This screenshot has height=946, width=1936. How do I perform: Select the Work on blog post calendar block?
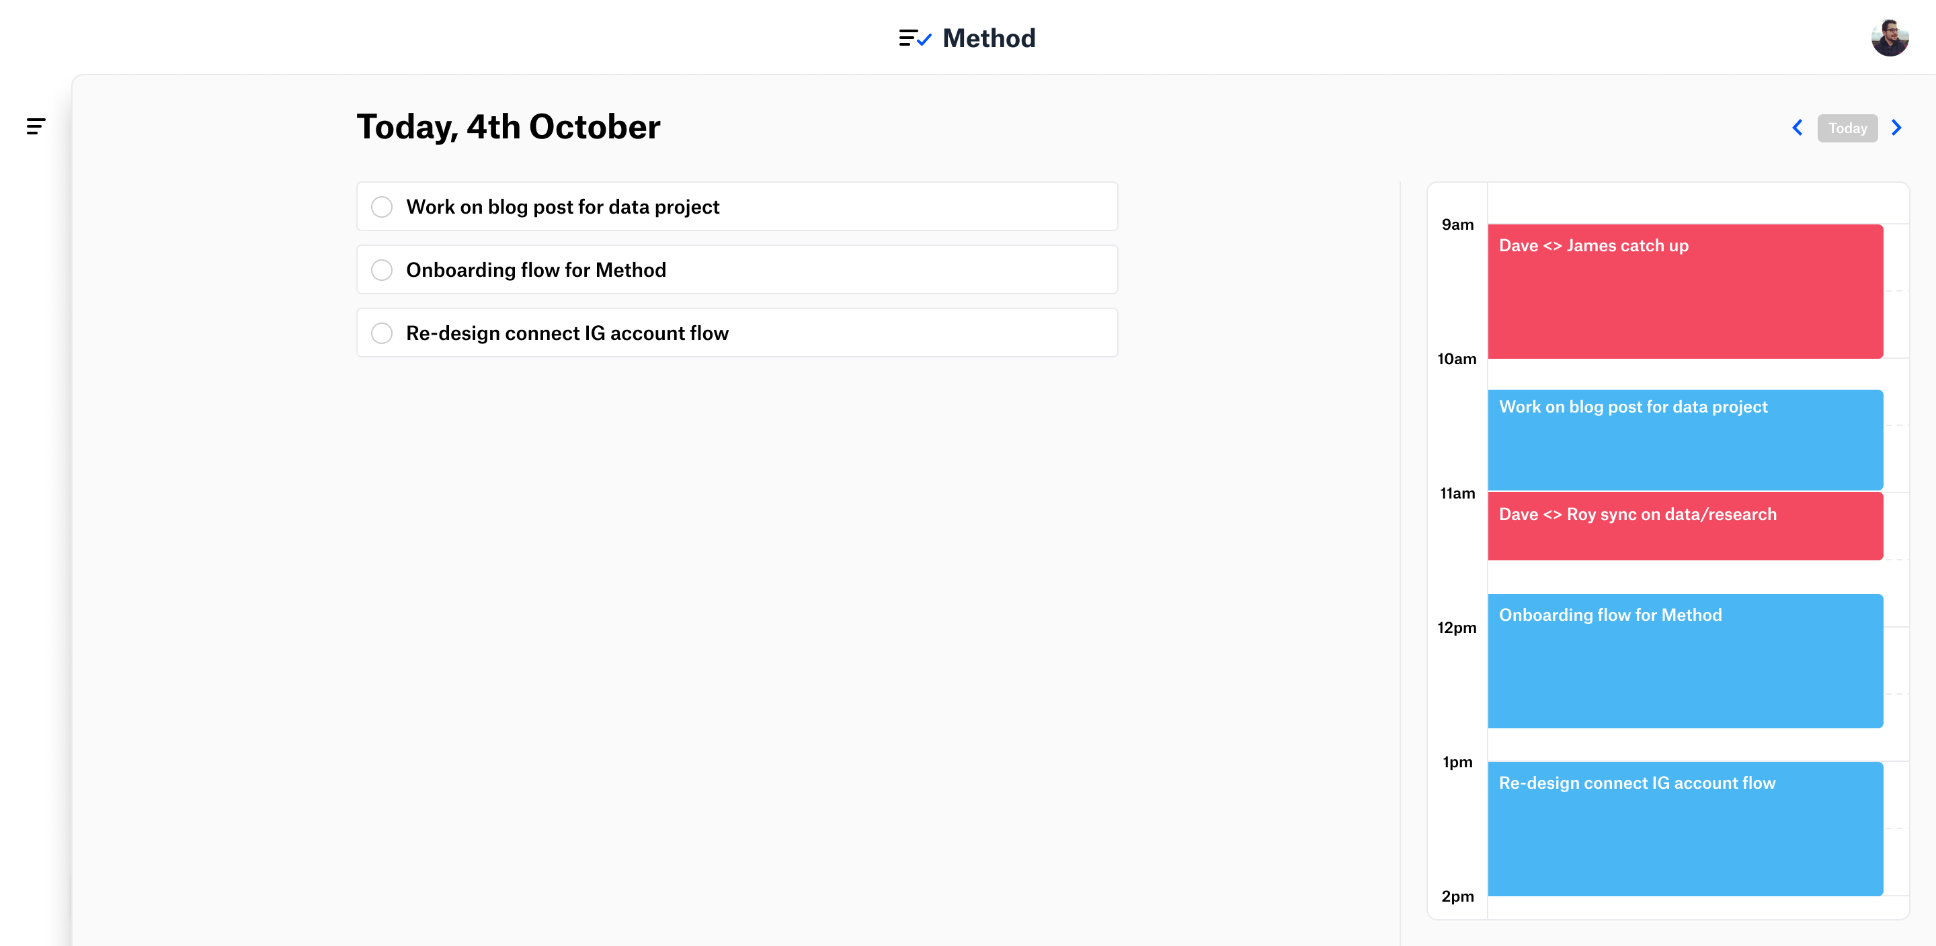point(1685,439)
